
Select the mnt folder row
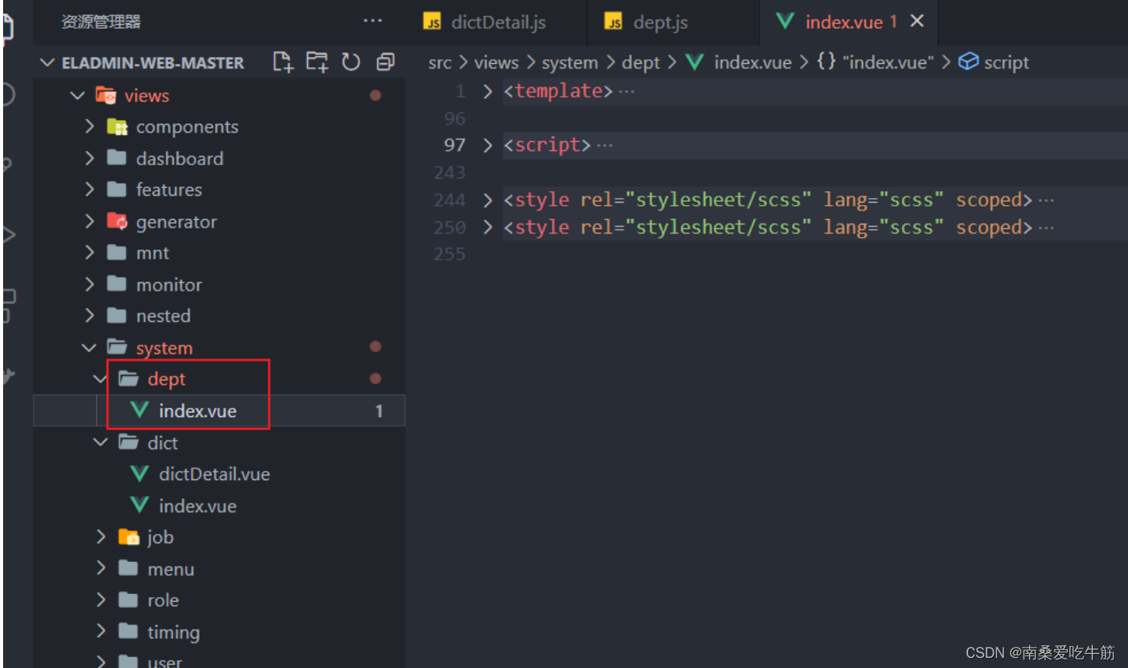point(219,253)
